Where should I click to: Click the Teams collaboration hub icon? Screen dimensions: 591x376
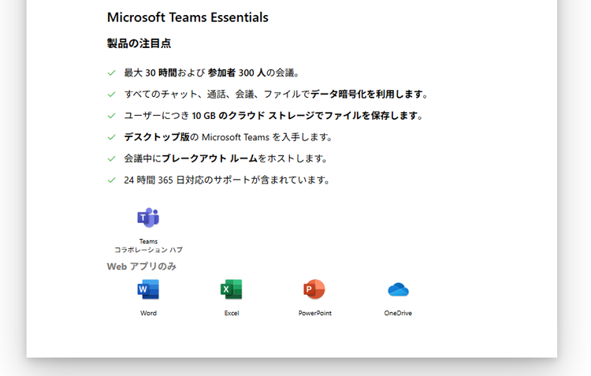tap(148, 218)
